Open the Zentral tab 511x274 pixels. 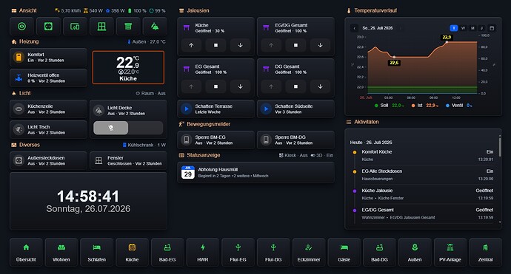click(485, 253)
